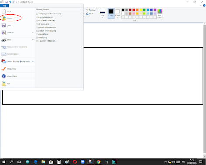Viewport: 206px width, 165px height.
Task: Click Redo arrow in the title bar
Action: point(14,2)
